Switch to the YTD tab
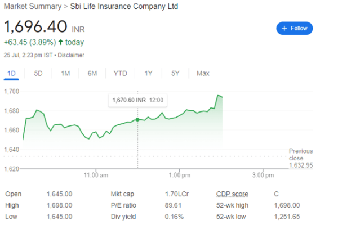Image resolution: width=338 pixels, height=225 pixels. pyautogui.click(x=121, y=74)
